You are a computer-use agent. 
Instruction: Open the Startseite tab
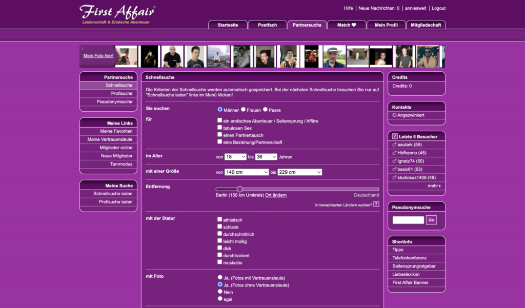coord(228,25)
